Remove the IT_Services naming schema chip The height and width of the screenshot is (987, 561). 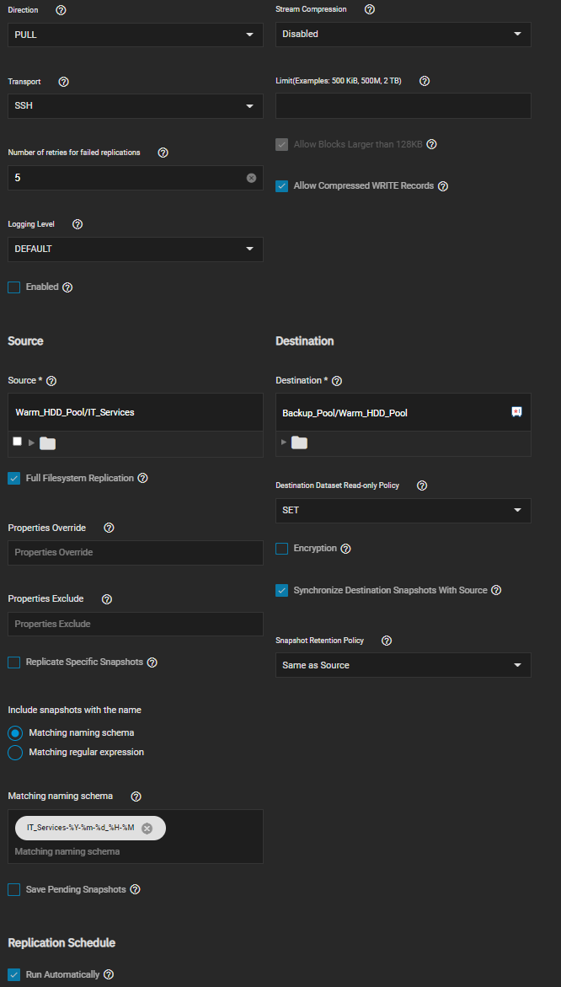pos(147,829)
